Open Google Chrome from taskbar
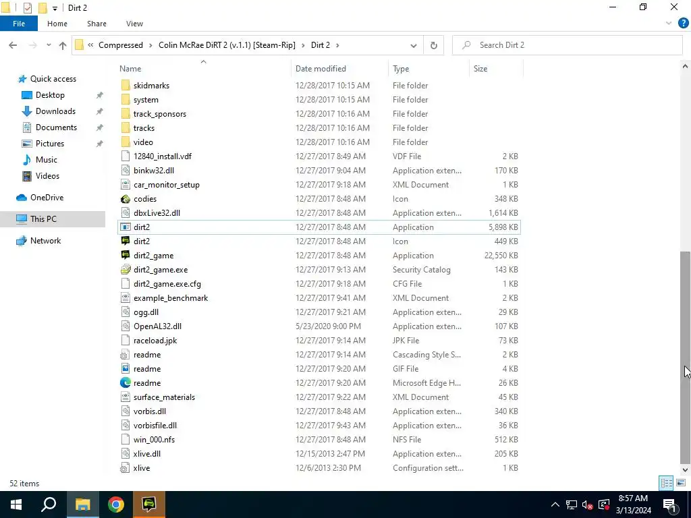Image resolution: width=691 pixels, height=518 pixels. click(x=116, y=505)
